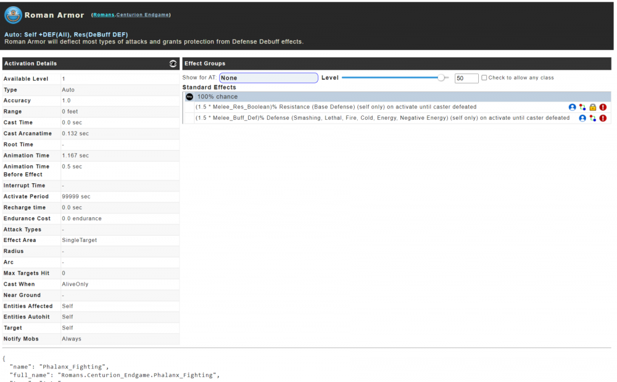617x382 pixels.
Task: Click the Level slider handle
Action: click(441, 78)
